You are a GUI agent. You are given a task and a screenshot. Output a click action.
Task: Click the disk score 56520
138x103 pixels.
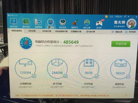[x=120, y=73]
